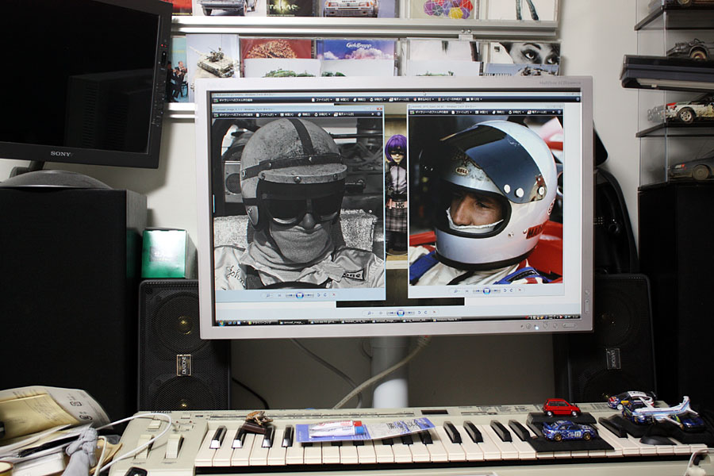
Task: Open Fix in the white-helmet photo window
Action: click(x=482, y=112)
